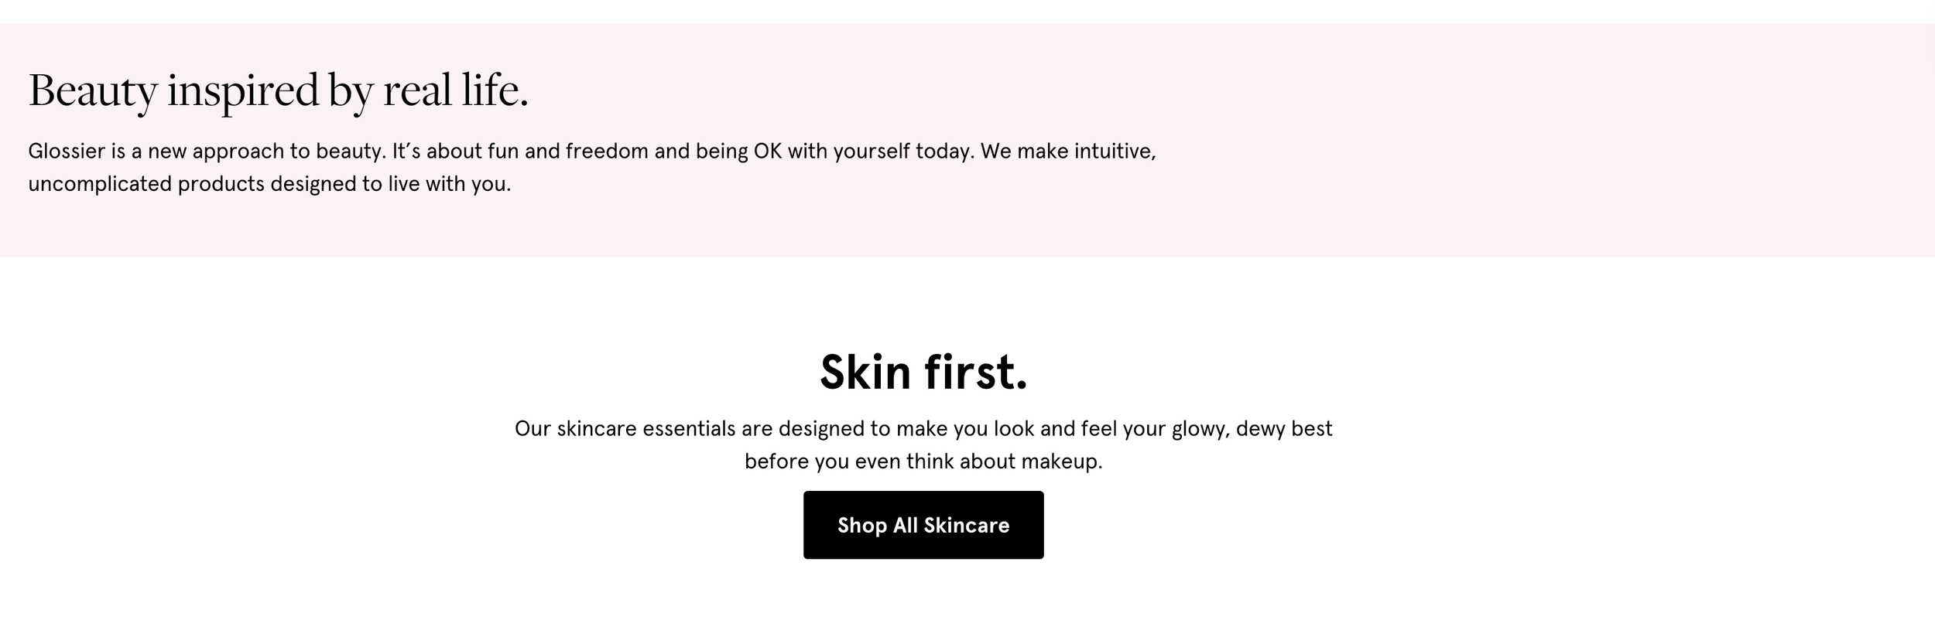Click the "Skin first." heading
Viewport: 1935px width, 630px height.
(923, 373)
